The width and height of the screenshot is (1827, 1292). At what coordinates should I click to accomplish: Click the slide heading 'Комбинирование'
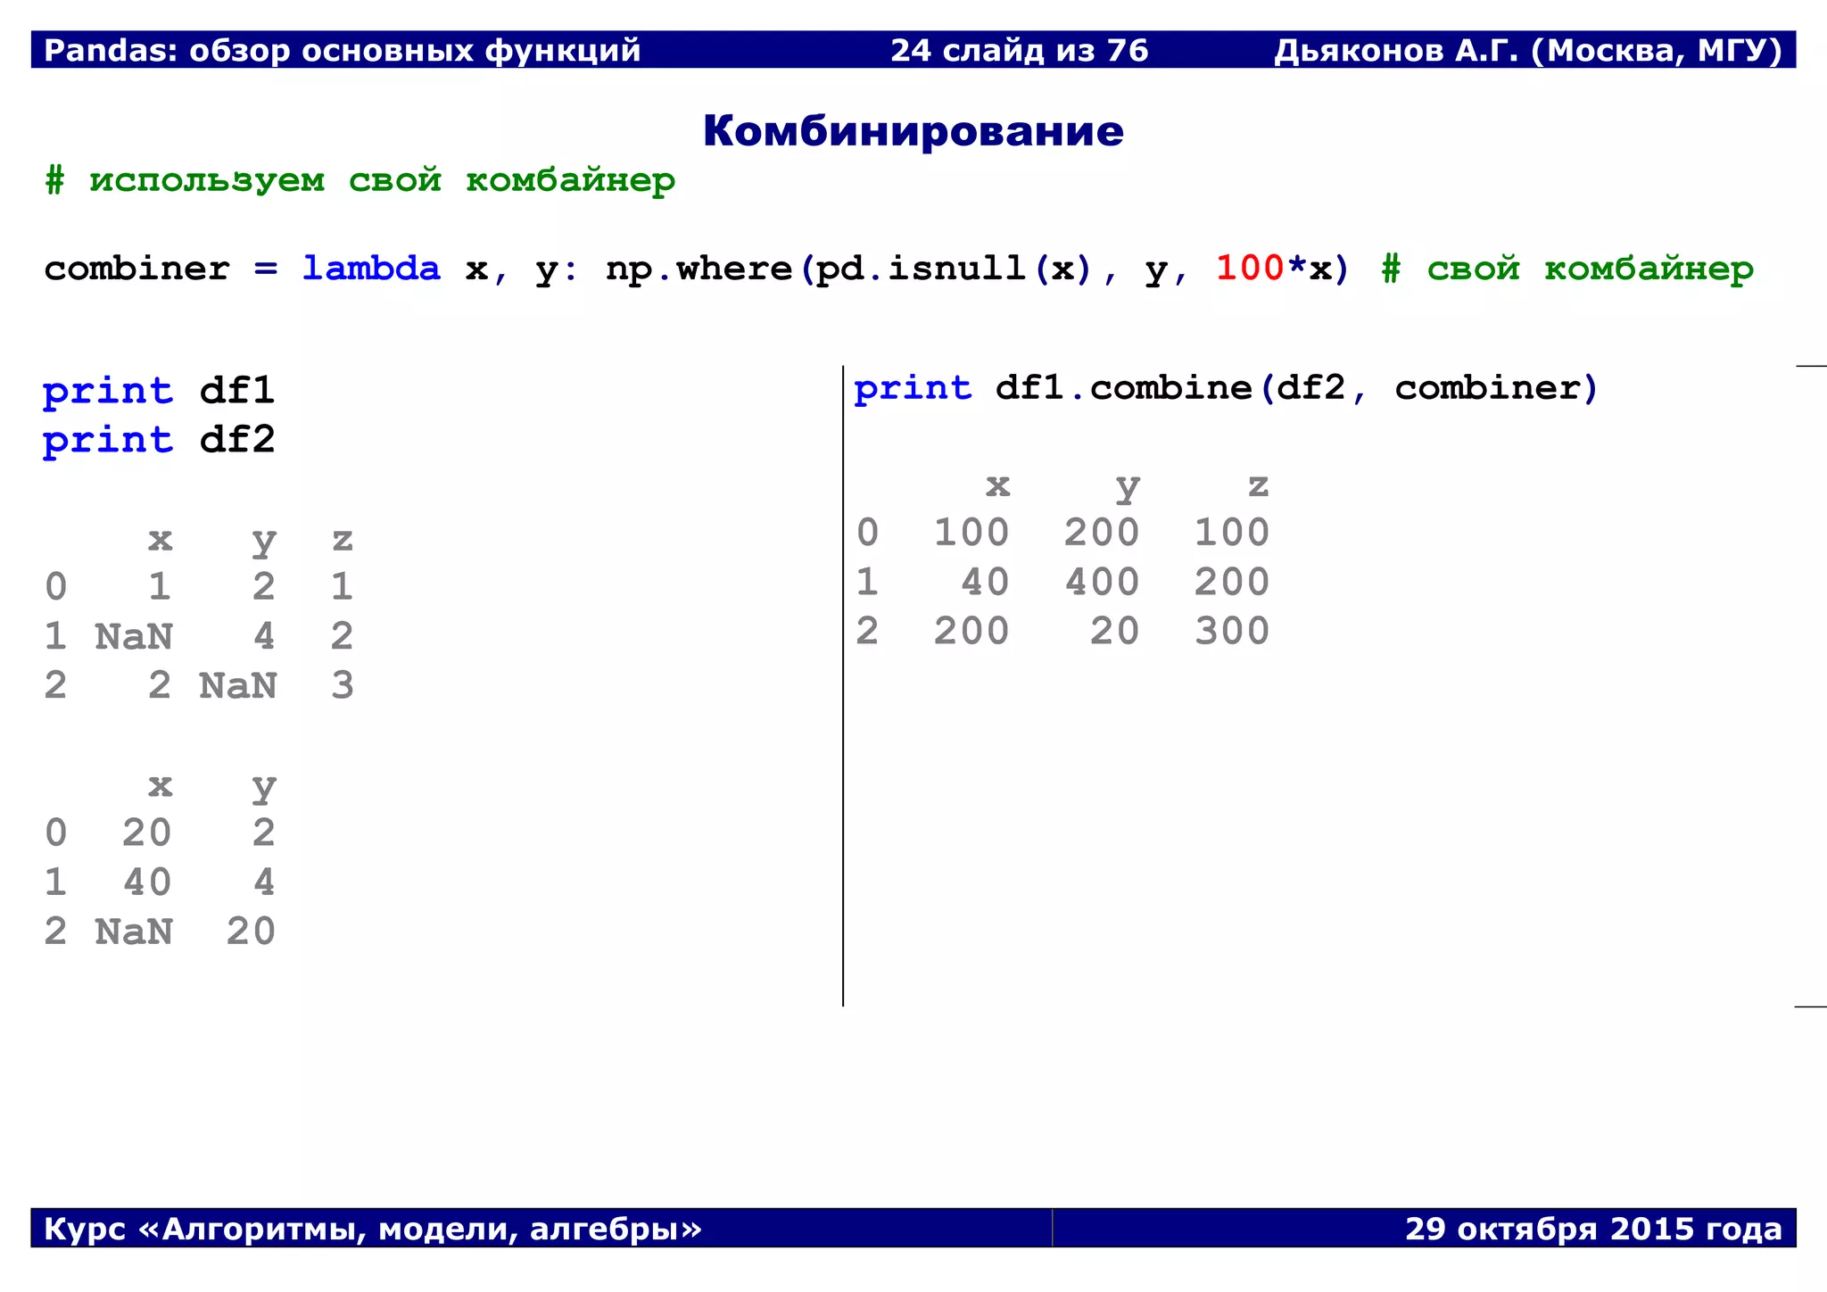click(913, 131)
